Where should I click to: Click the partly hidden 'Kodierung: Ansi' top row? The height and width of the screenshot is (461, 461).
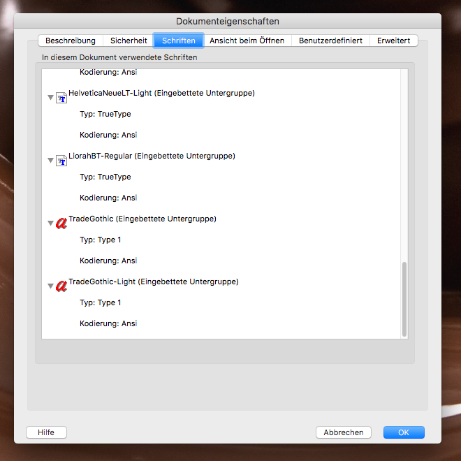(x=108, y=73)
